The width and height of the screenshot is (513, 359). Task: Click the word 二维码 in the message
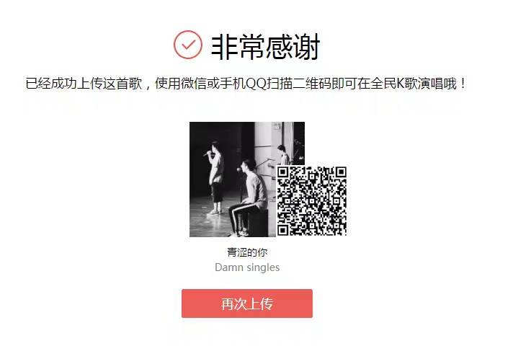coord(312,84)
